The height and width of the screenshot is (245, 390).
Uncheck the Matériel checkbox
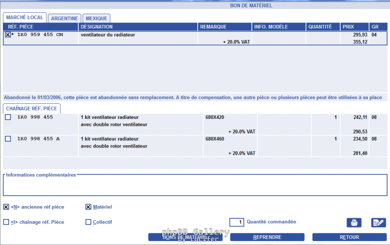click(88, 207)
